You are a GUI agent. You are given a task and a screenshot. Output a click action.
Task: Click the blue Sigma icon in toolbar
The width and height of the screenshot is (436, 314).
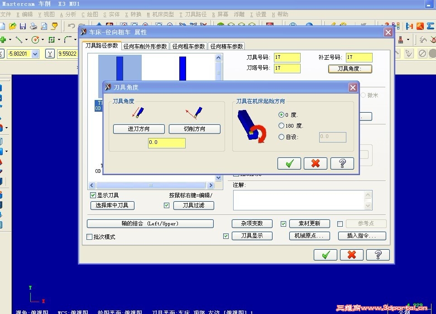pos(431,26)
